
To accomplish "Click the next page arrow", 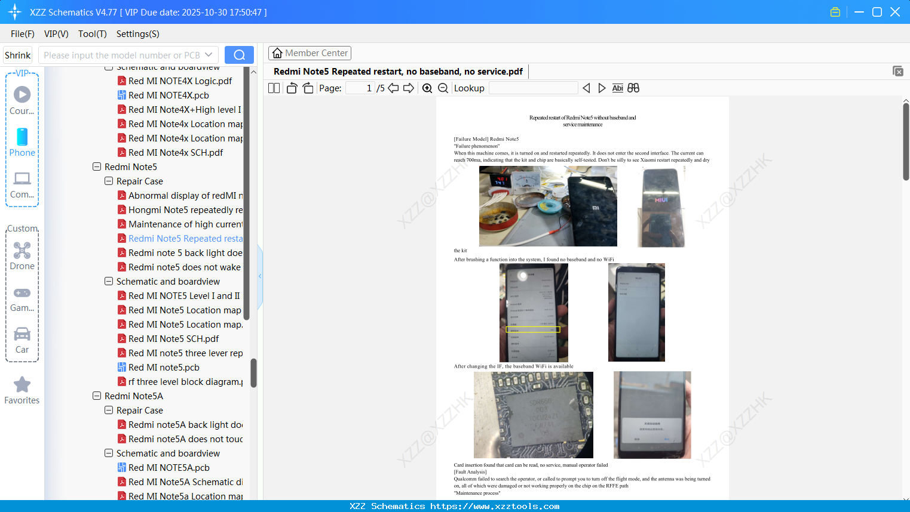I will pos(407,88).
